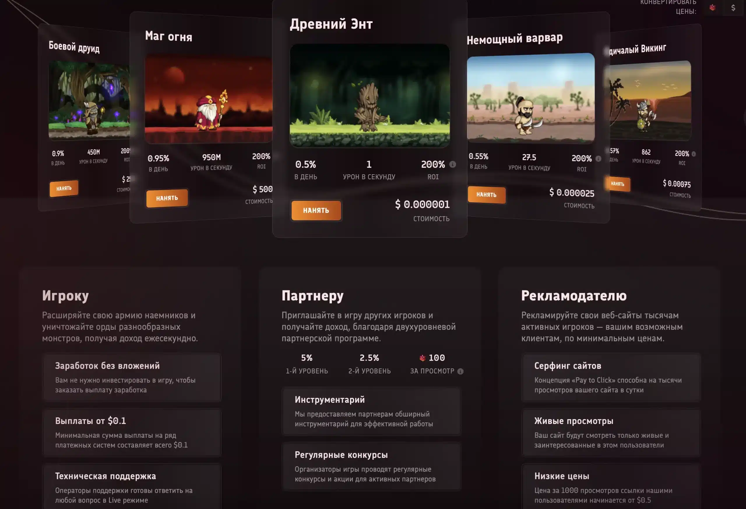The height and width of the screenshot is (509, 746).
Task: Click info icon beside Немощный варвар ROI
Action: point(598,158)
